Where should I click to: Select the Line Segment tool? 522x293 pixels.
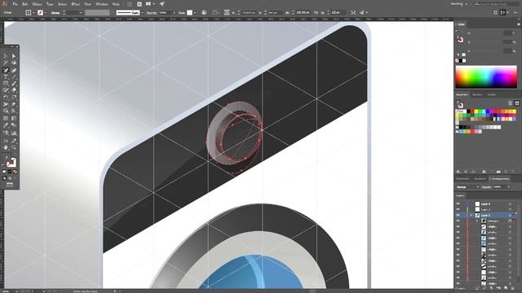click(14, 77)
